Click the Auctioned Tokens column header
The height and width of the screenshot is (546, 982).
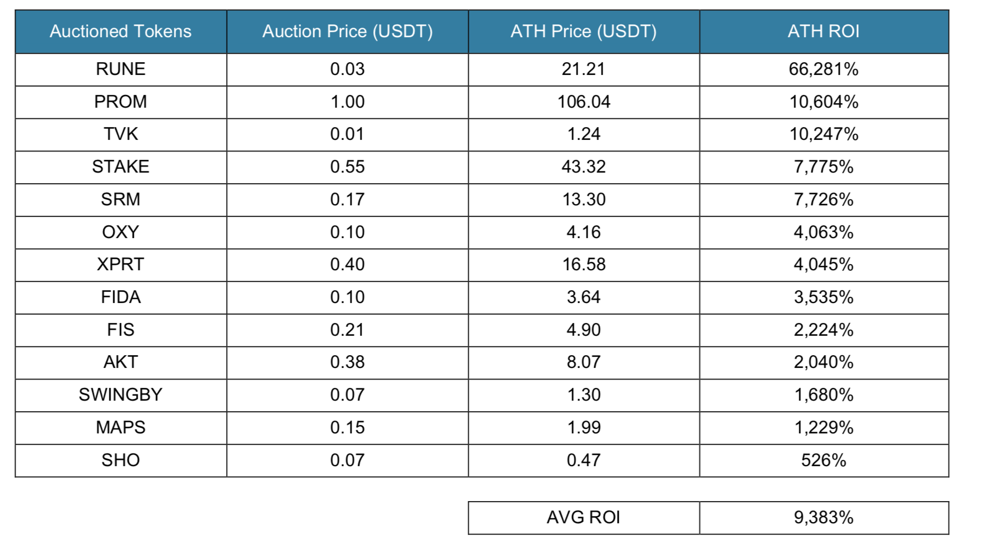pos(121,32)
